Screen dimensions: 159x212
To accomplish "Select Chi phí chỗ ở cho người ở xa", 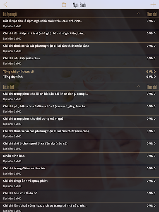I will click(79, 146).
